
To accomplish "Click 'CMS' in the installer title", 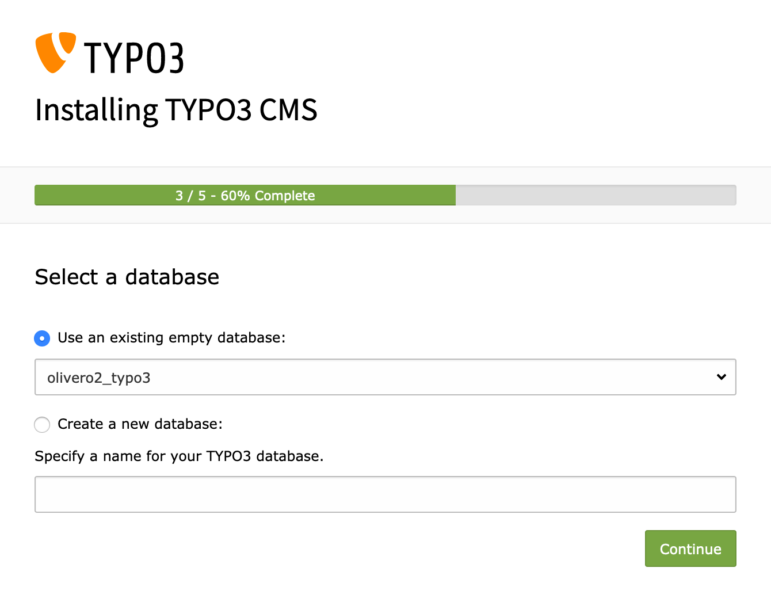I will (288, 110).
